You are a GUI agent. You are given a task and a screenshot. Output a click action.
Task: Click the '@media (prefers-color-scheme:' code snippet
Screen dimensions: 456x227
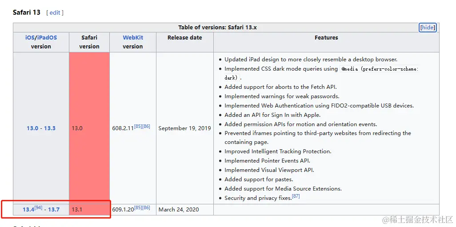click(380, 69)
